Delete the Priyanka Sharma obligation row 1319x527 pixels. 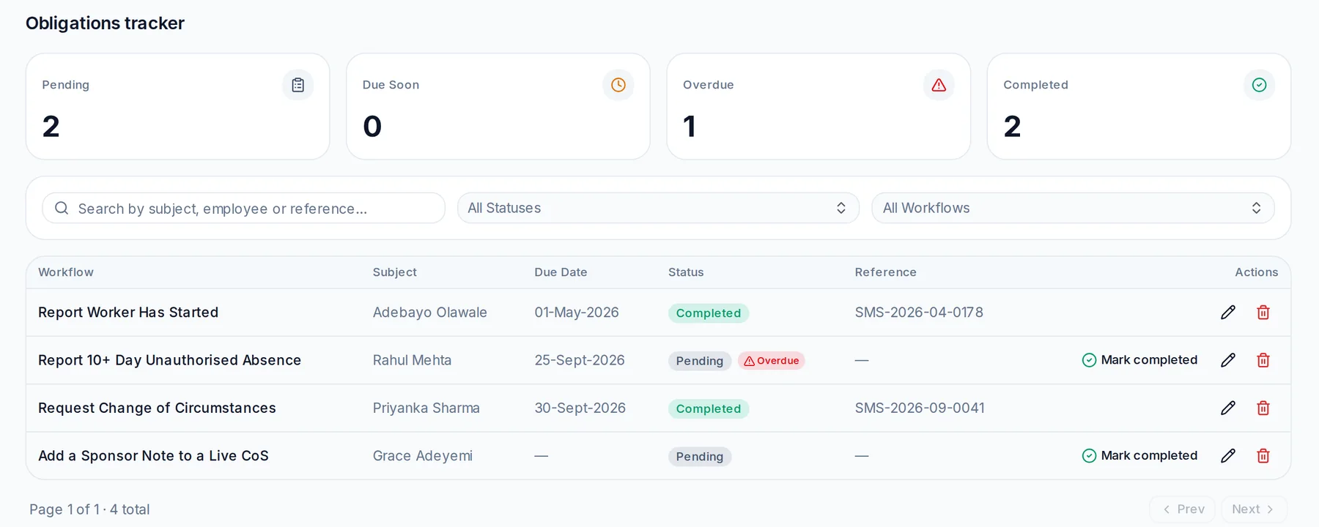pos(1263,408)
